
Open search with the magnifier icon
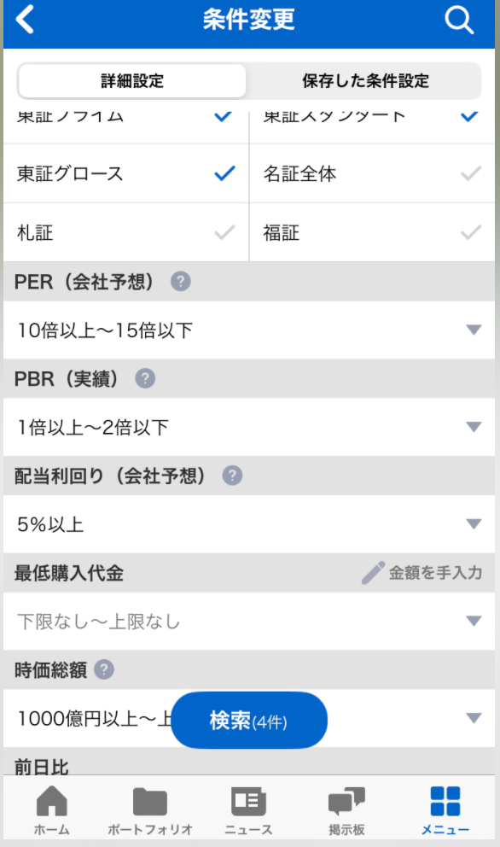[x=459, y=20]
